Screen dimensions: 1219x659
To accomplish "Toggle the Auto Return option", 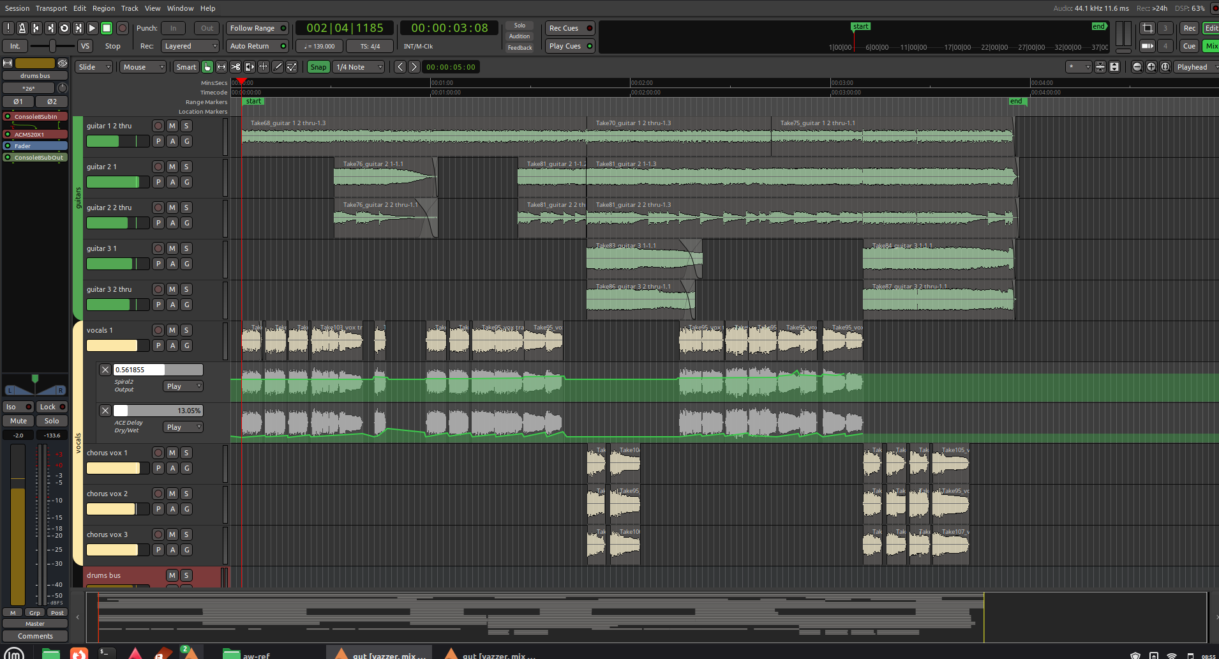I will tap(257, 46).
